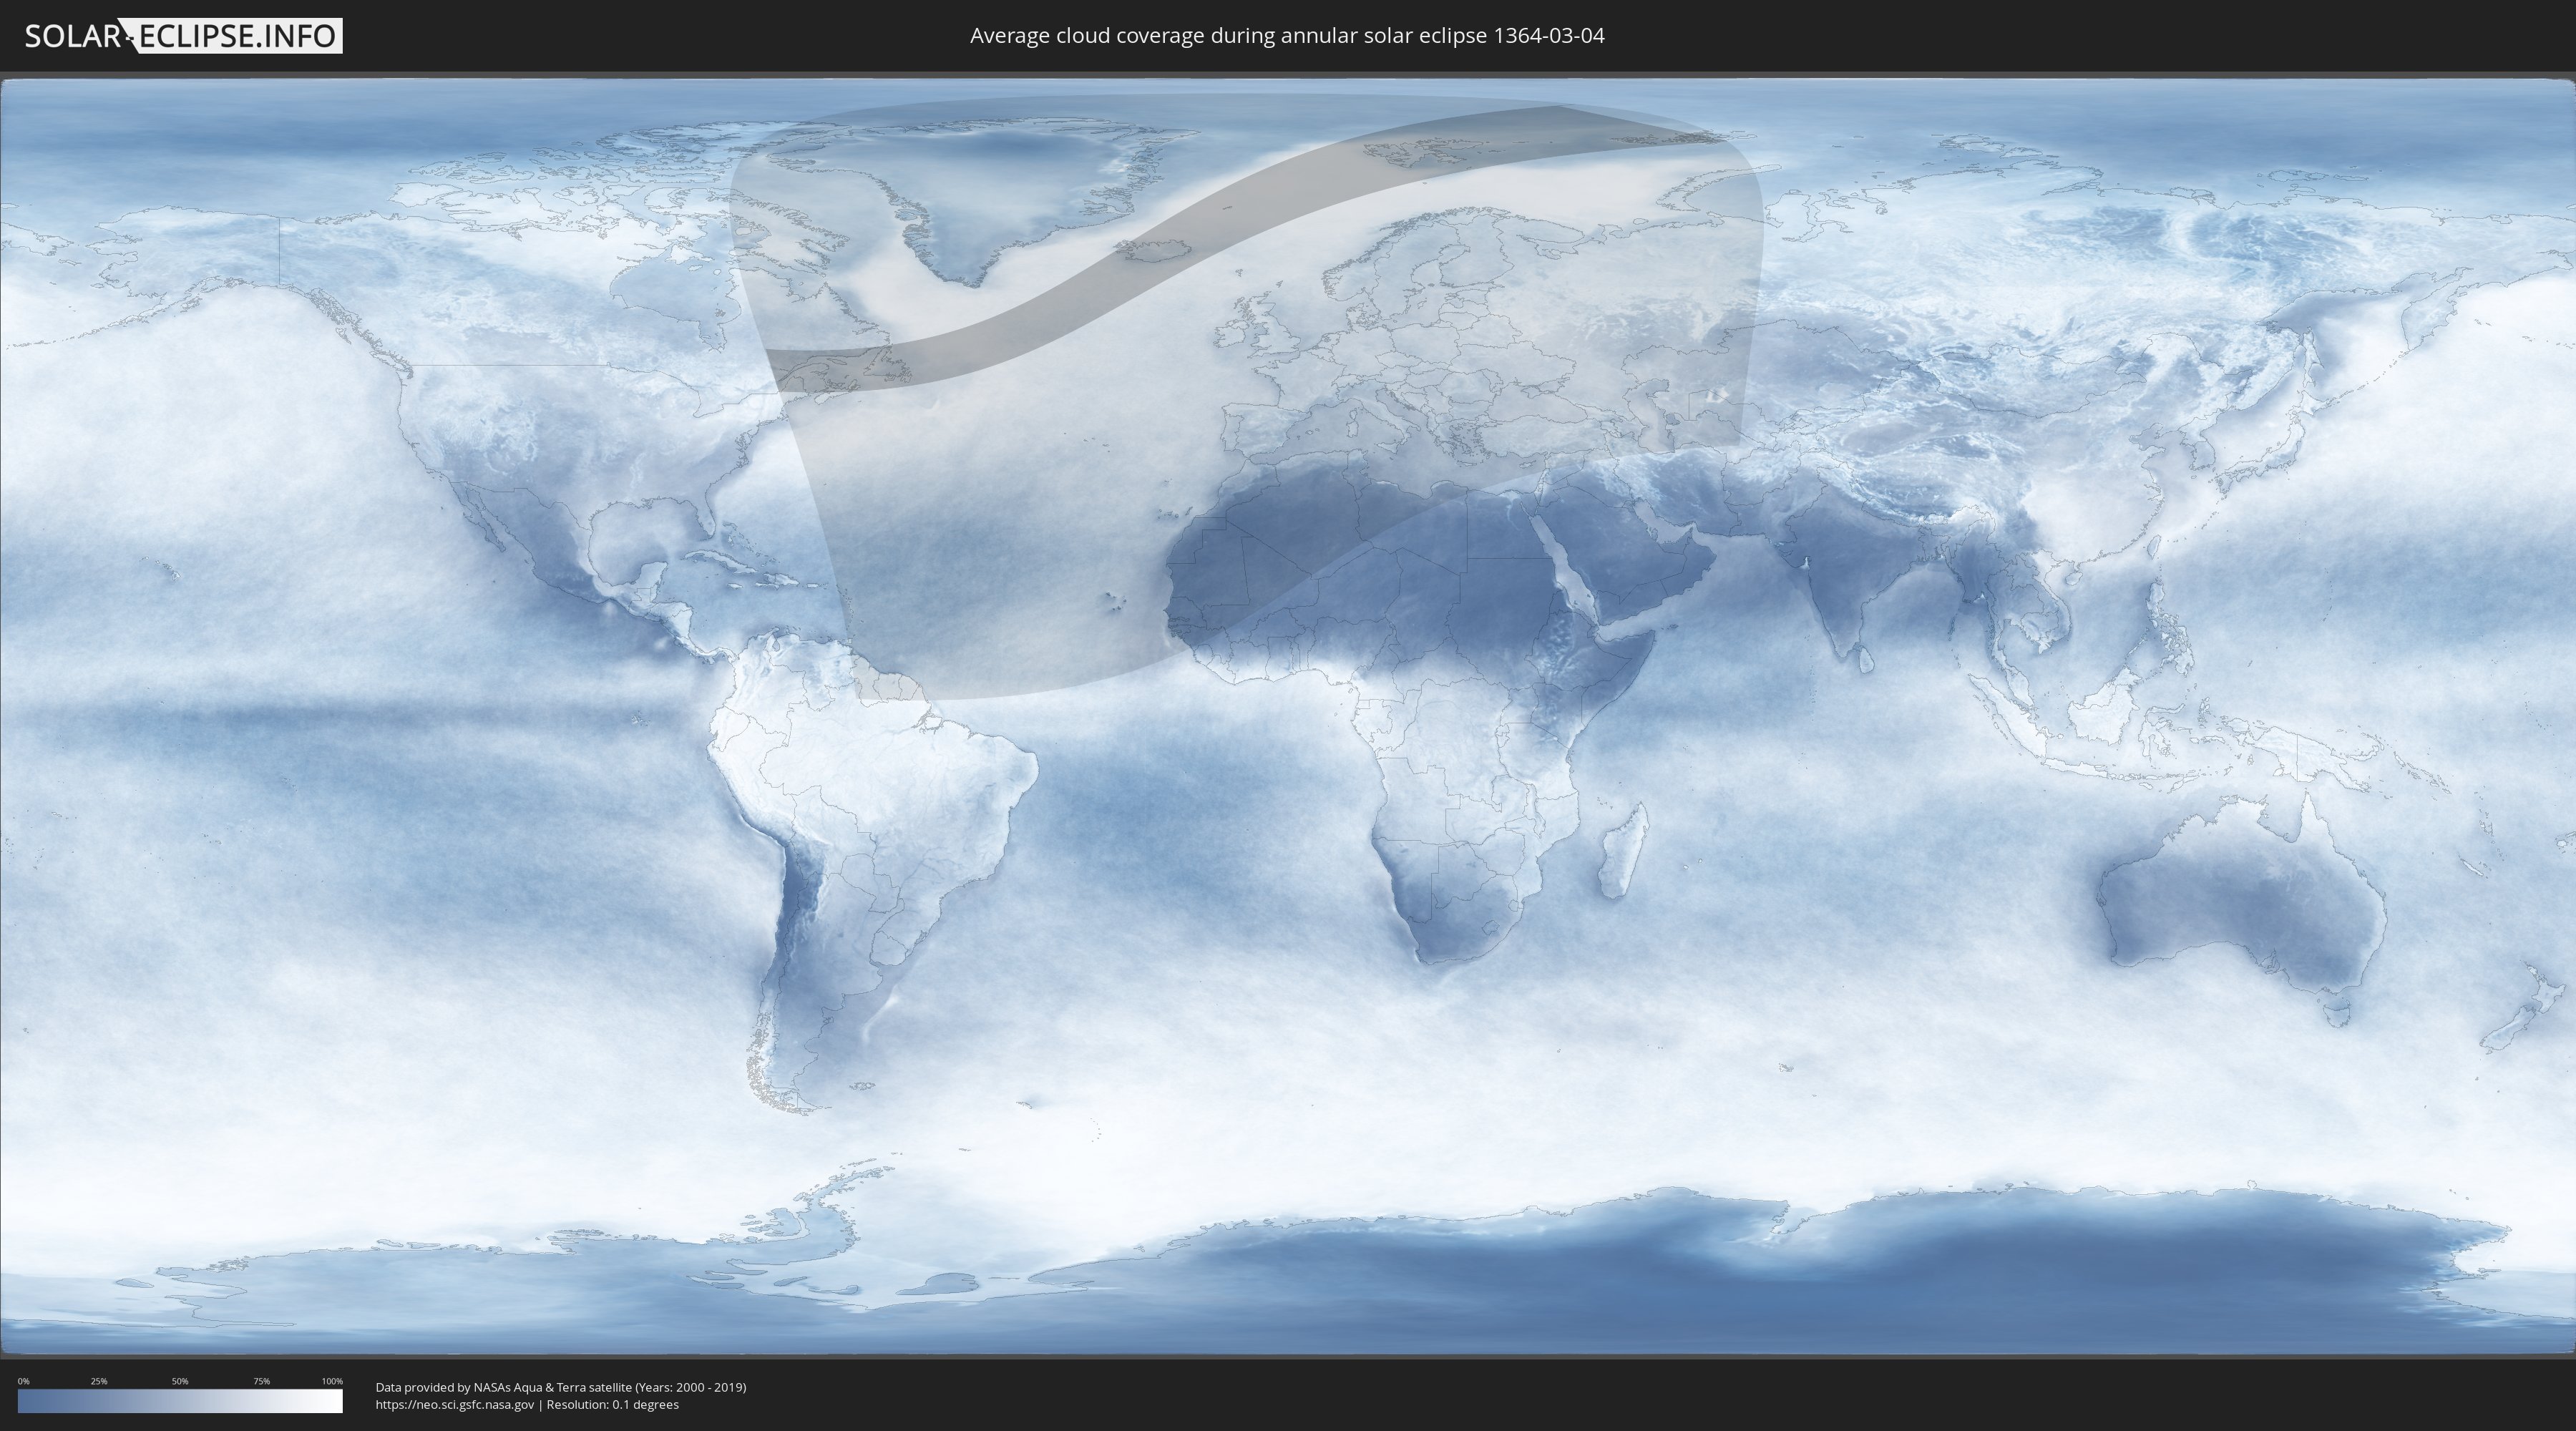Click the '0%' legend label
Screen dimensions: 2576x1431
point(24,1381)
